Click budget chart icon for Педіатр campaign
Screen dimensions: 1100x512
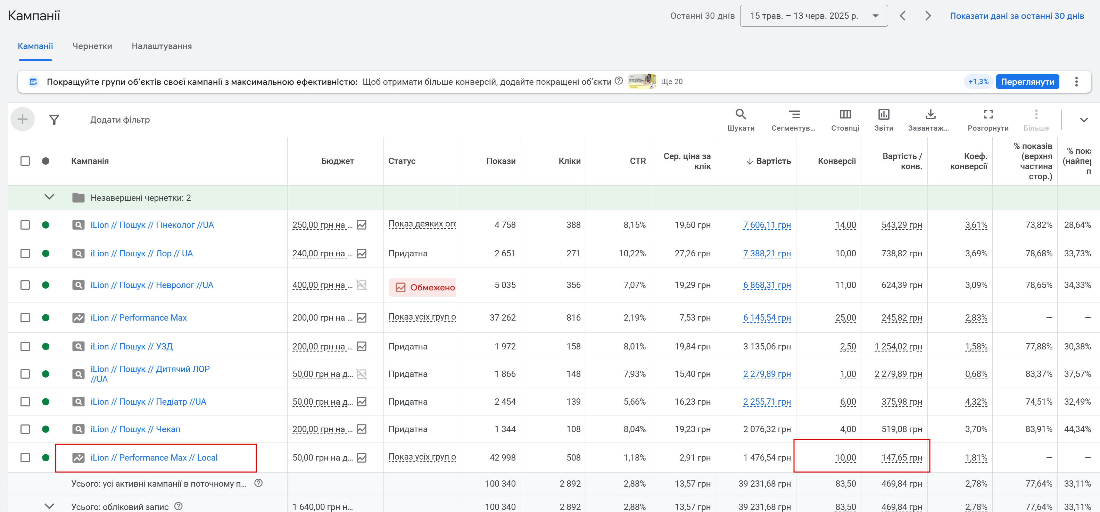361,402
